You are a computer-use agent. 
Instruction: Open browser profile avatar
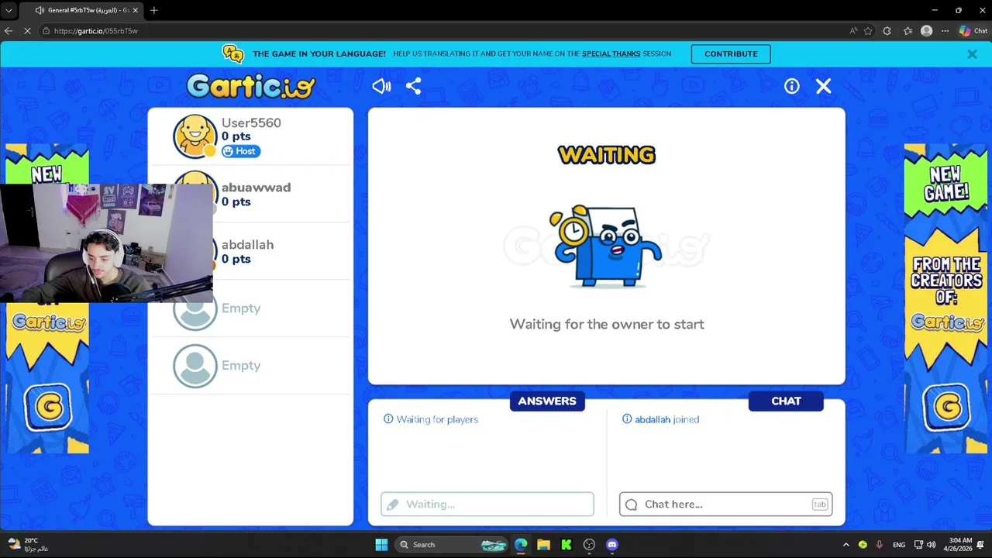[x=926, y=31]
